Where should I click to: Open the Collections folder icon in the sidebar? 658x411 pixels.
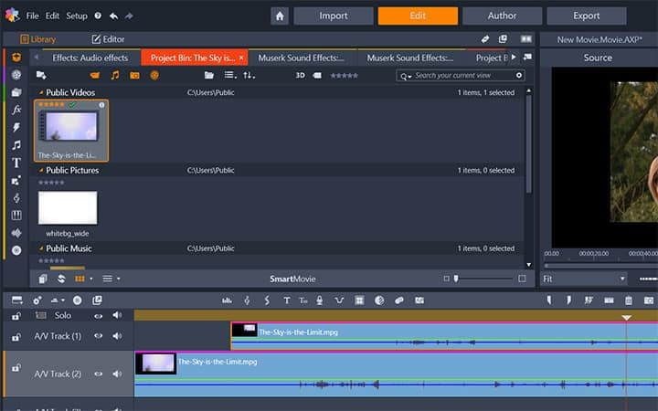16,92
